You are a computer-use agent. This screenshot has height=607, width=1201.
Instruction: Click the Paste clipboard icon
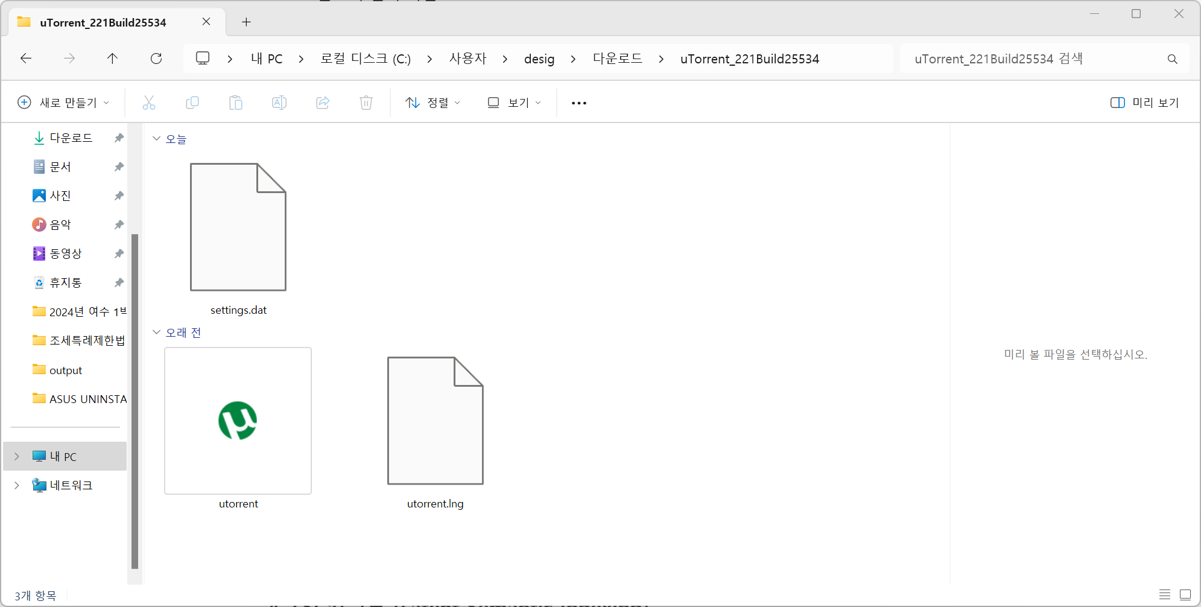[x=236, y=103]
